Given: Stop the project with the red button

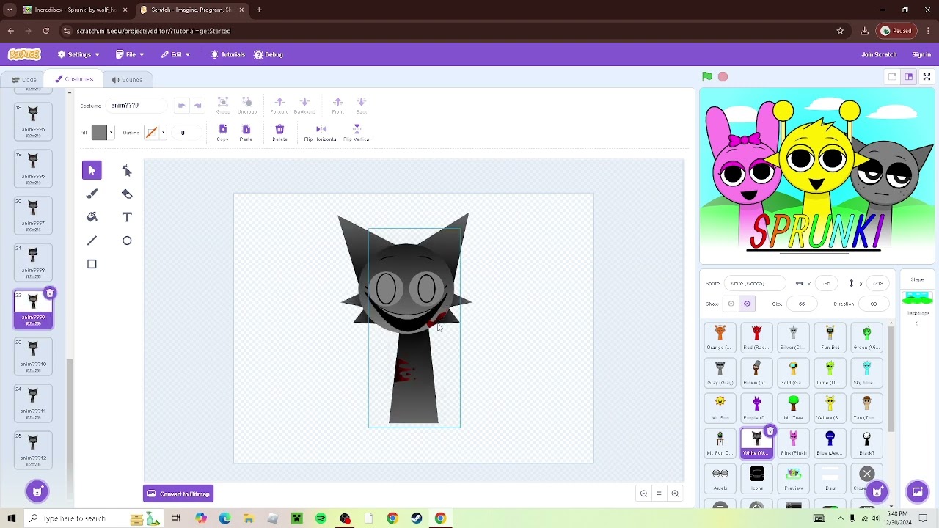Looking at the screenshot, I should tap(723, 76).
